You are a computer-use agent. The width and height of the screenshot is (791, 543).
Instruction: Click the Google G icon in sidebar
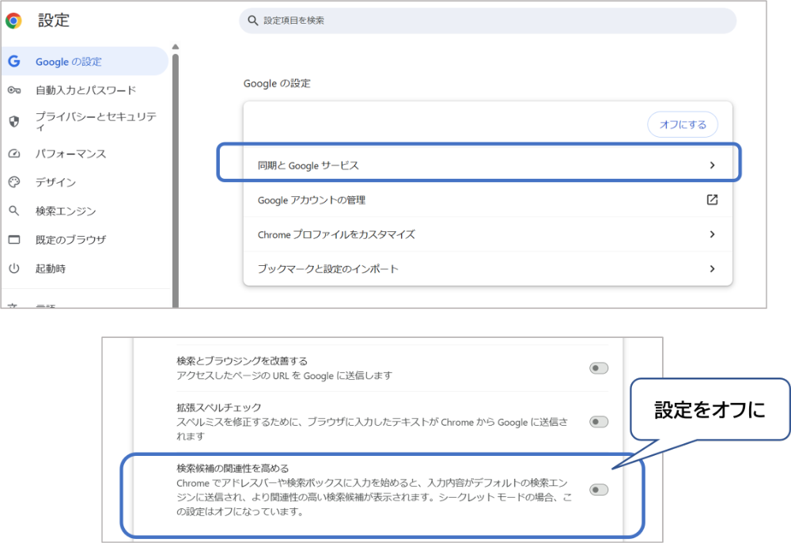coord(14,61)
